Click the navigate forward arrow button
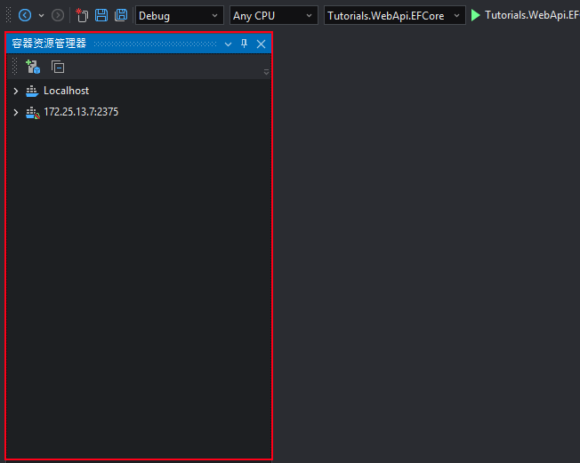580x463 pixels. [x=58, y=15]
